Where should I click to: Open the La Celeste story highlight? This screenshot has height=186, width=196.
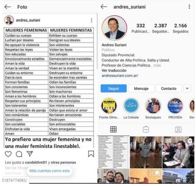click(131, 106)
